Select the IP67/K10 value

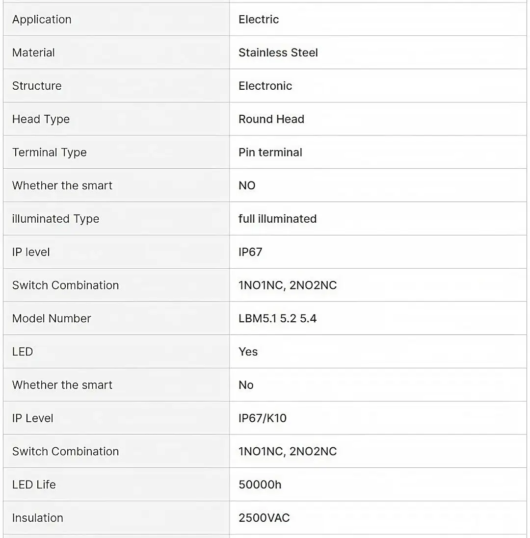262,418
